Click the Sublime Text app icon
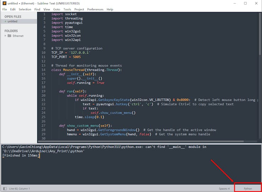 point(4,3)
